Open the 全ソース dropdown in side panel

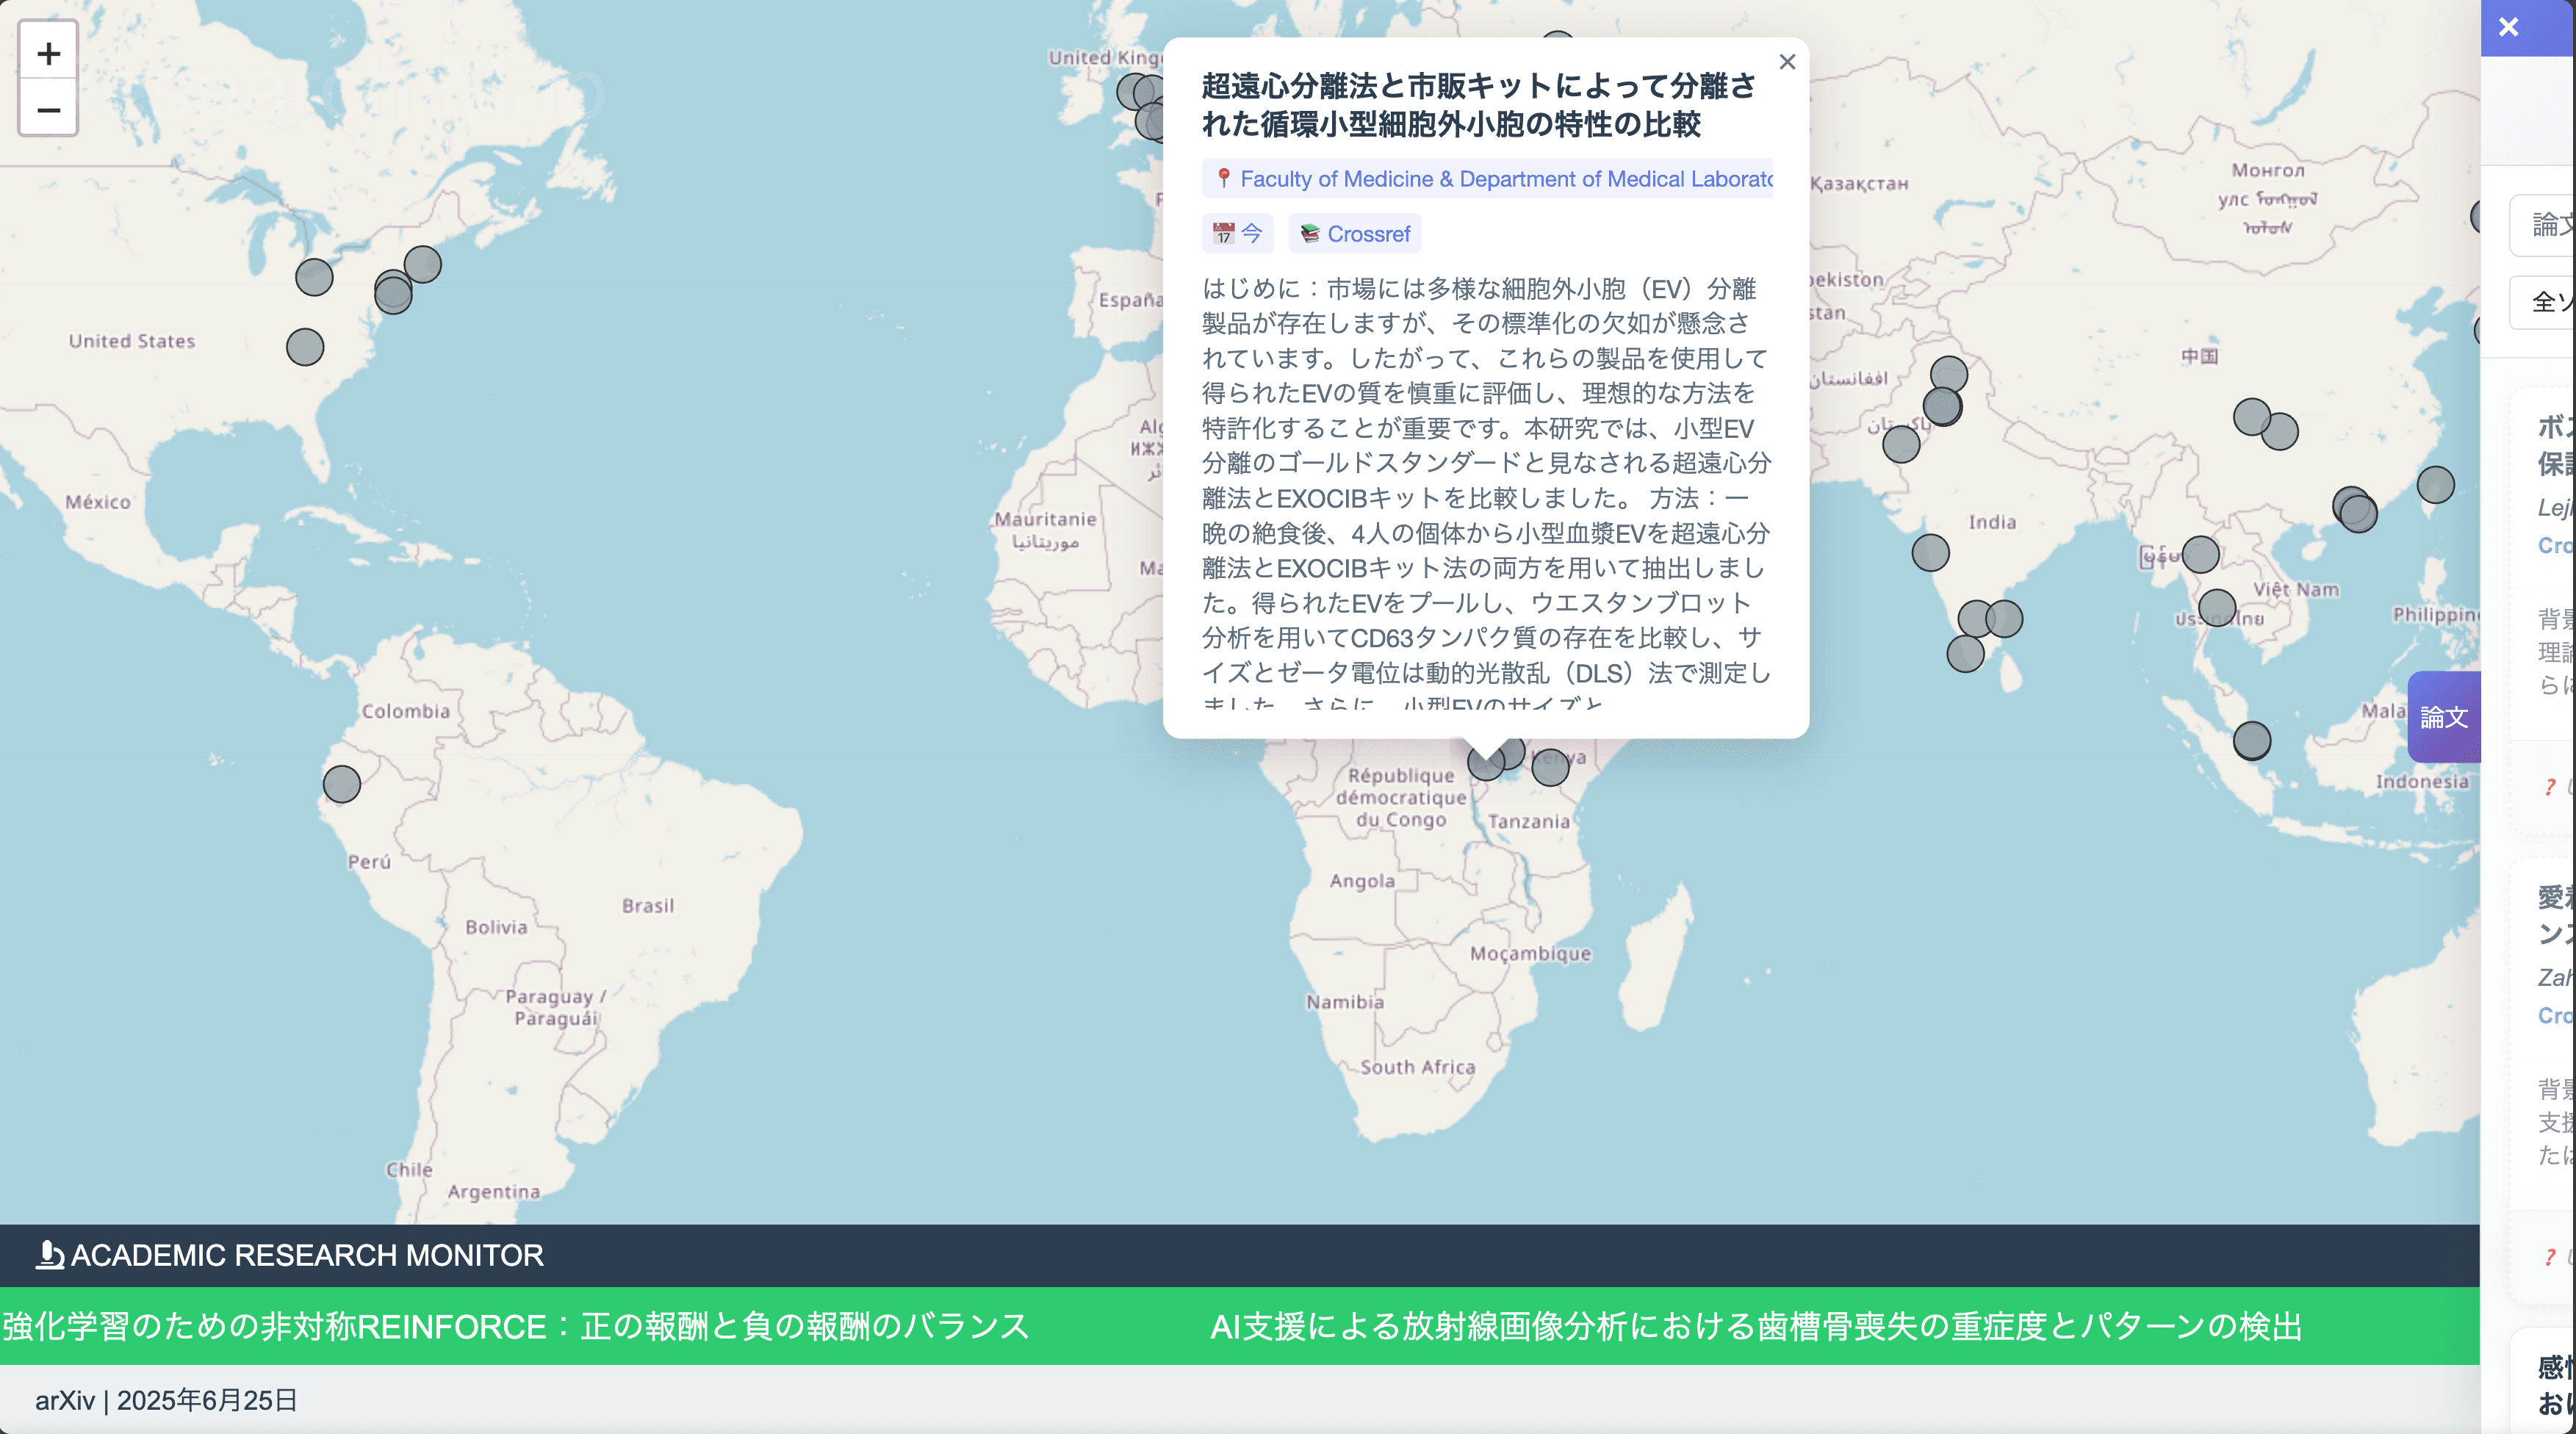click(x=2544, y=302)
